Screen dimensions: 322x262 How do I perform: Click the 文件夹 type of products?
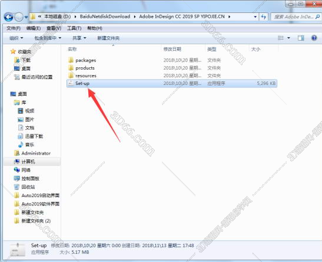pyautogui.click(x=214, y=68)
